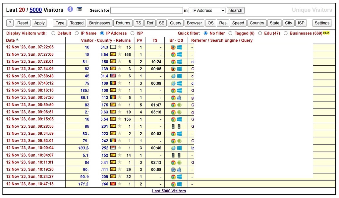Click the sort arrow beside the Date header

(x=17, y=40)
